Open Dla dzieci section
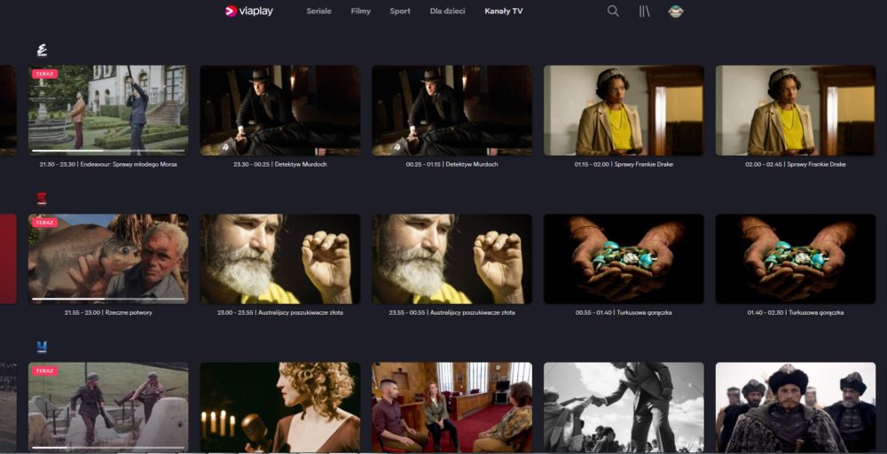 click(447, 11)
